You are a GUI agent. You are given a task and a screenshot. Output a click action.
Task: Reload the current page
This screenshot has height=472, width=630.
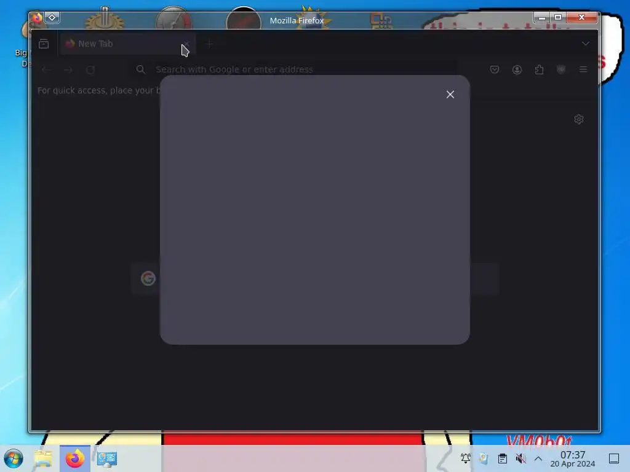coord(90,69)
